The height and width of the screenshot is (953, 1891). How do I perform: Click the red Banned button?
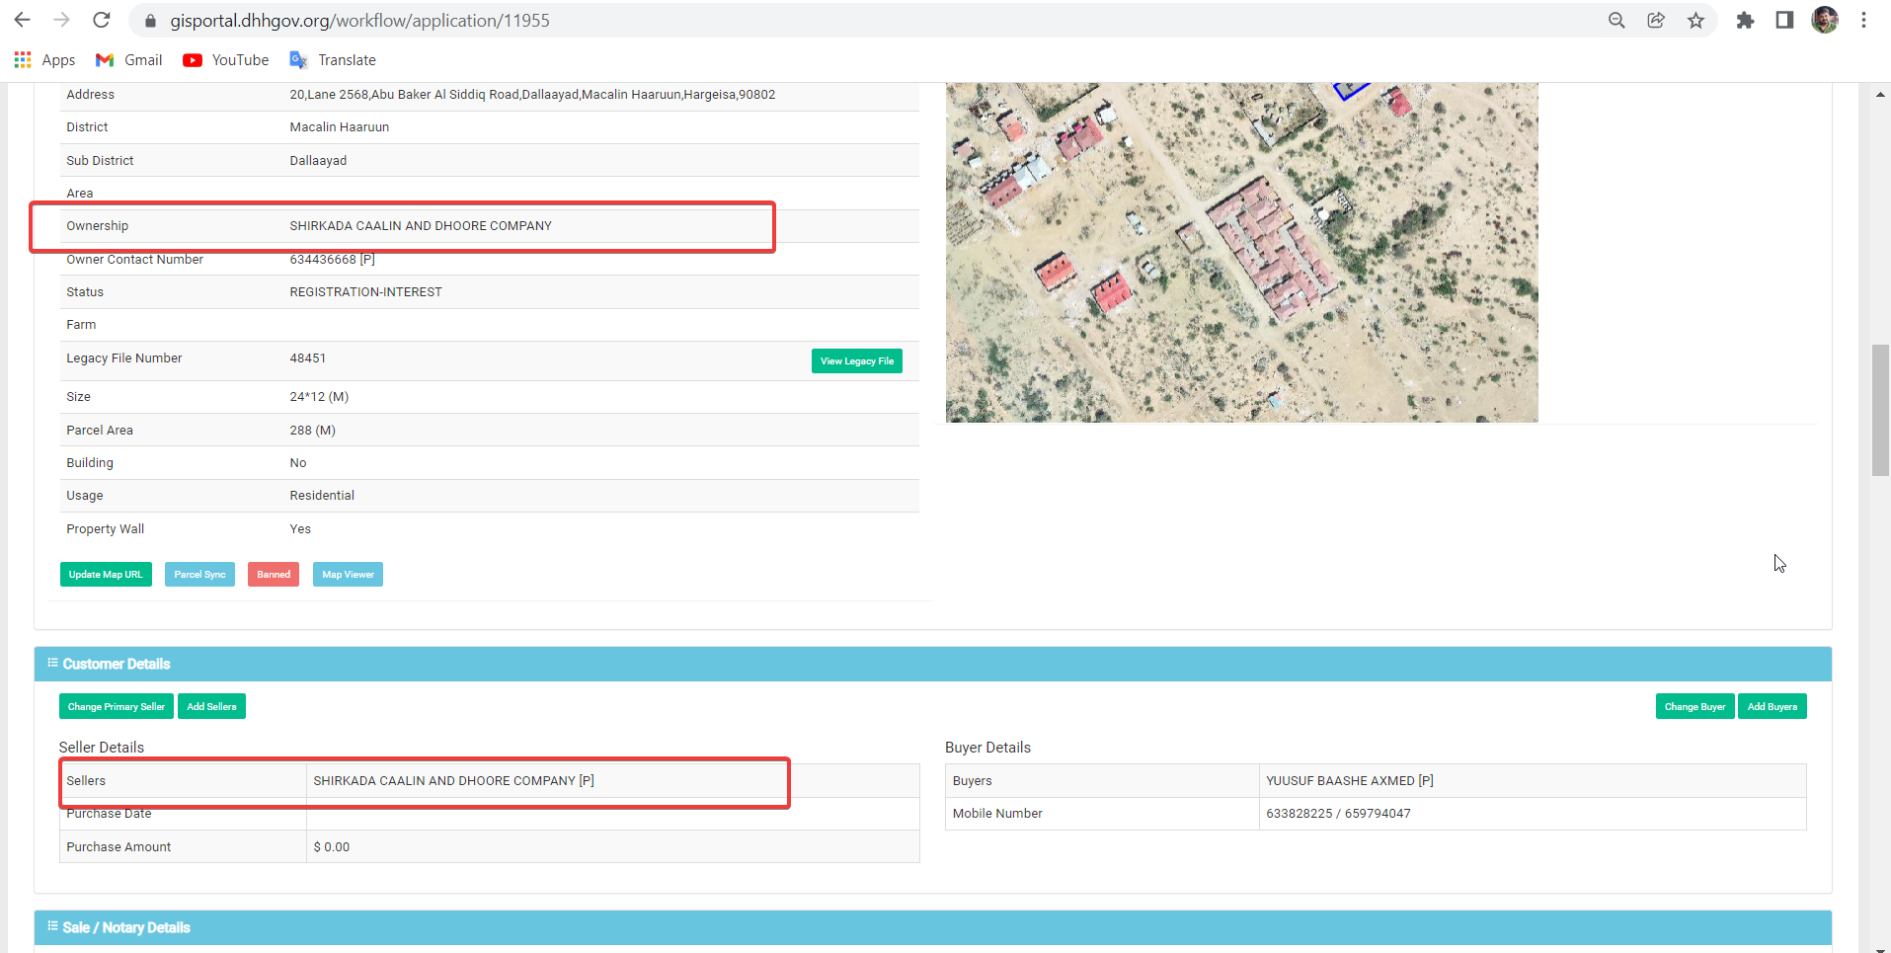[x=274, y=575]
